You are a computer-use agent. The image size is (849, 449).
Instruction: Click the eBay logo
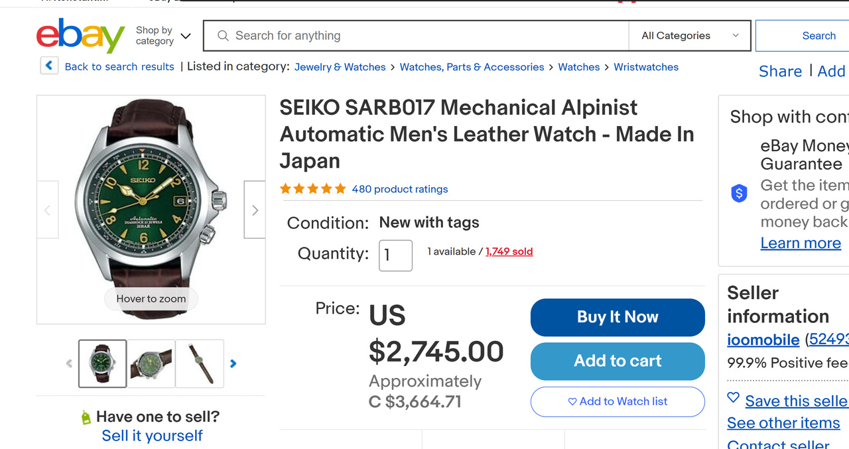(x=80, y=36)
